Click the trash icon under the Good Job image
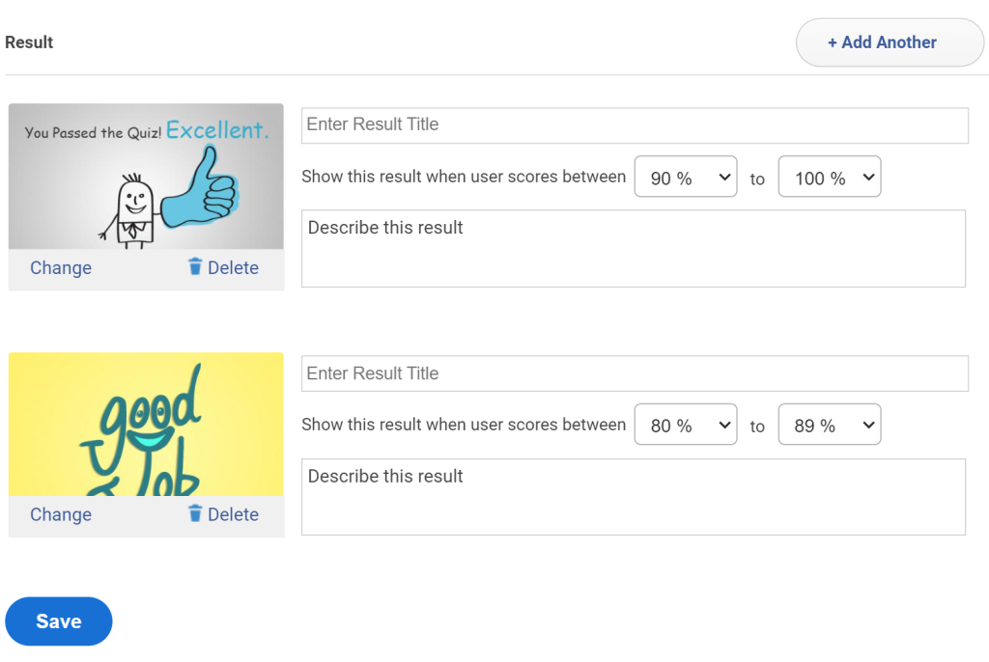 (195, 513)
